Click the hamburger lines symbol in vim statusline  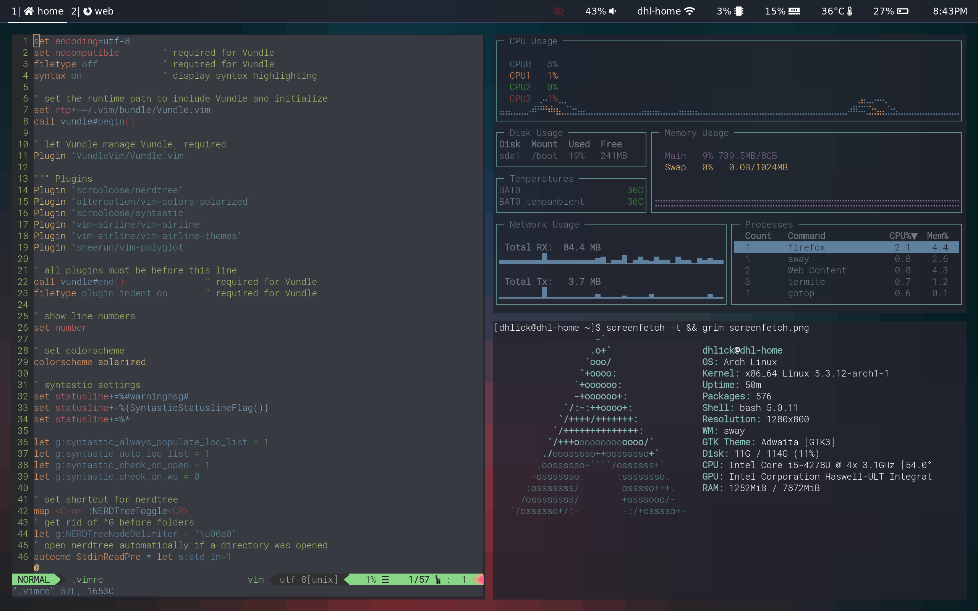pos(385,579)
